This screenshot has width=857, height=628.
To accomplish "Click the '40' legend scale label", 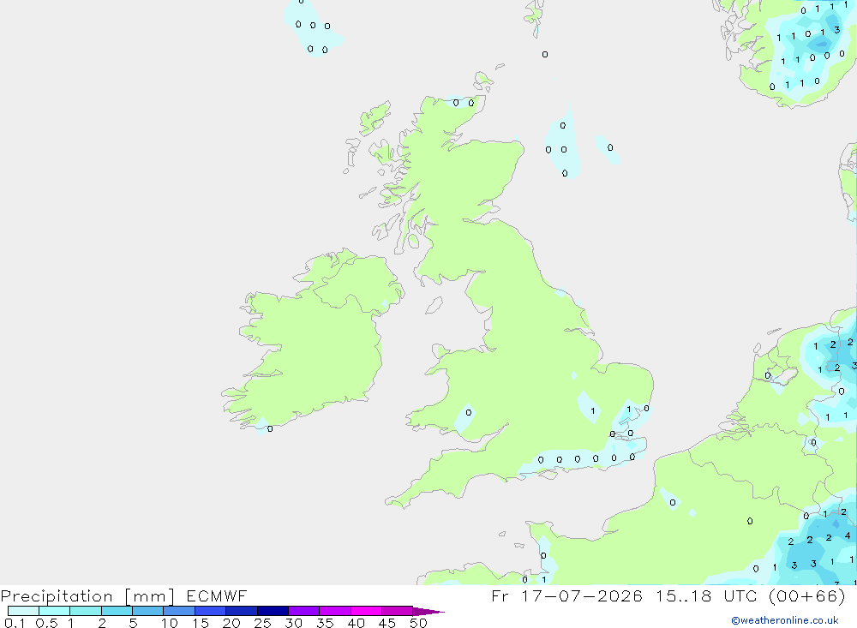I will (357, 623).
